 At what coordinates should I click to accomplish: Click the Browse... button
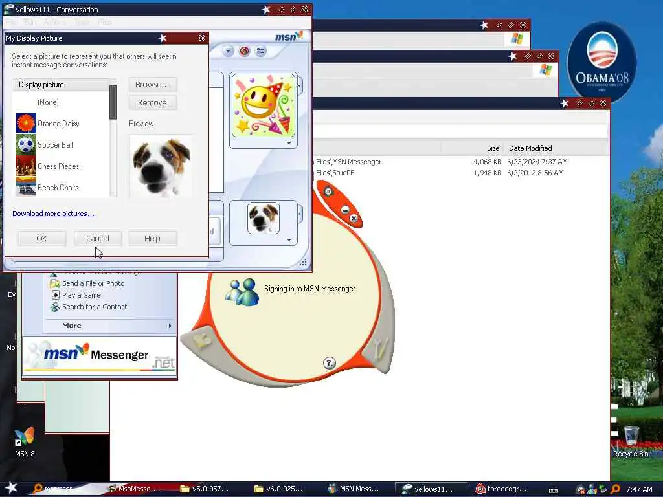(x=153, y=85)
